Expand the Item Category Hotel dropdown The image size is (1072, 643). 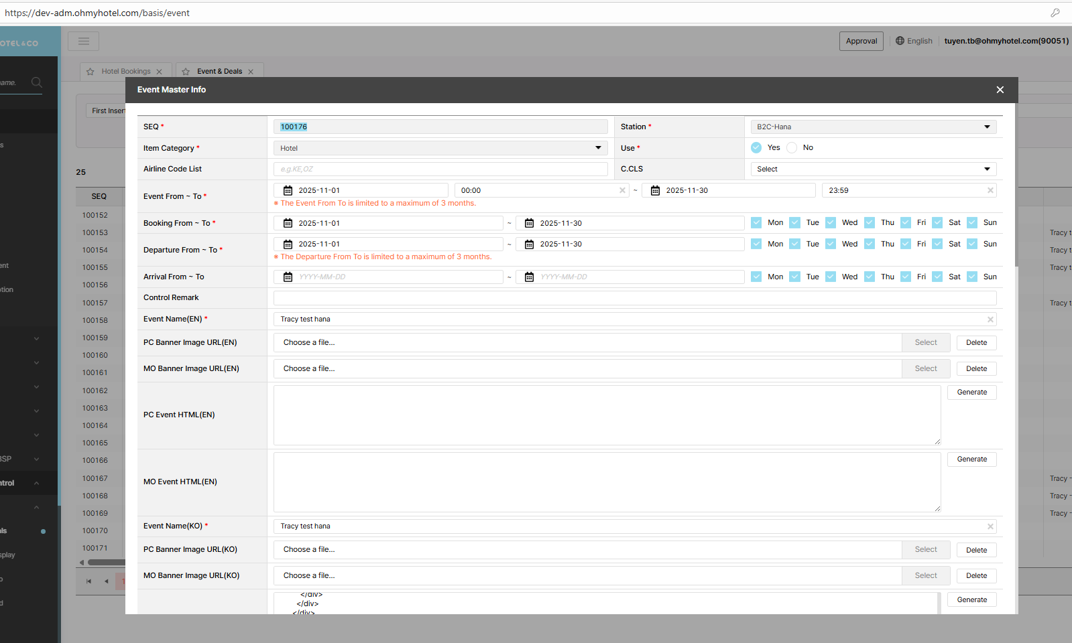[x=440, y=149]
